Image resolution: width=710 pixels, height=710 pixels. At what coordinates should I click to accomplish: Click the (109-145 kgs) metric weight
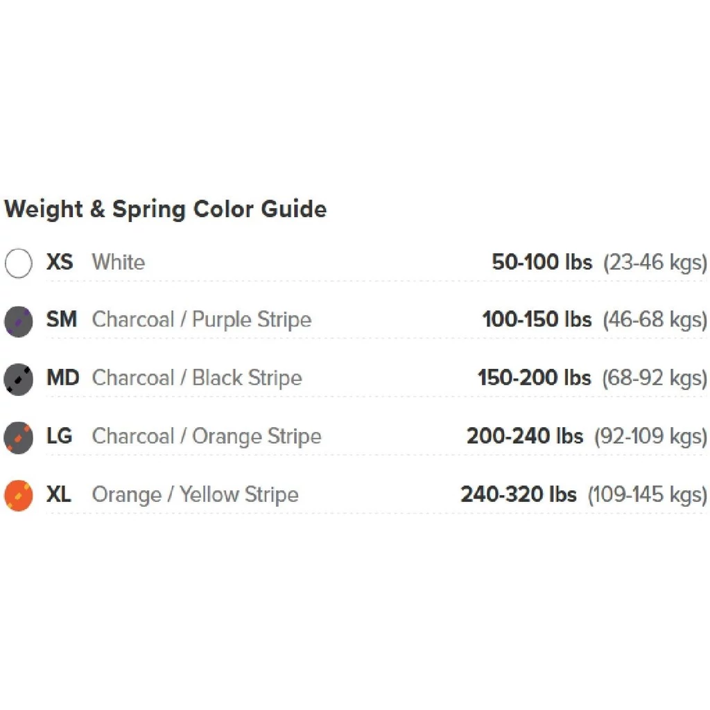click(647, 495)
